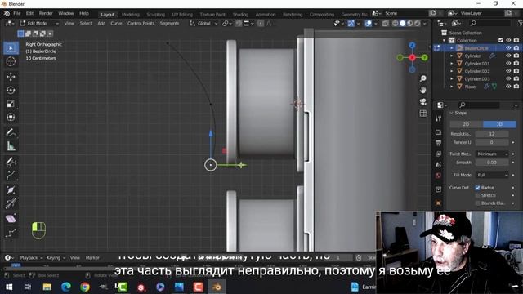
Task: Open the Scene properties tab
Action: (x=438, y=165)
